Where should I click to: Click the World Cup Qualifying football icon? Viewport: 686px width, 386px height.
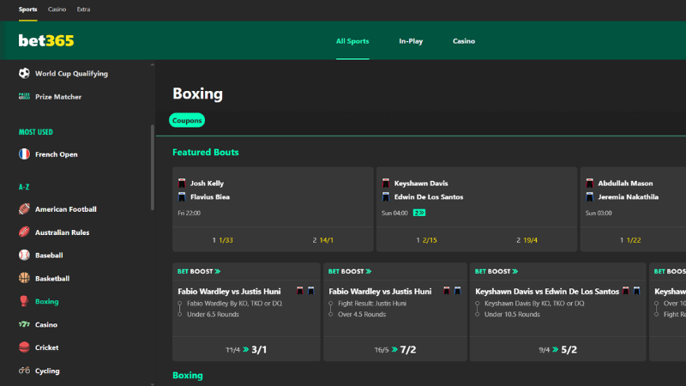coord(24,73)
